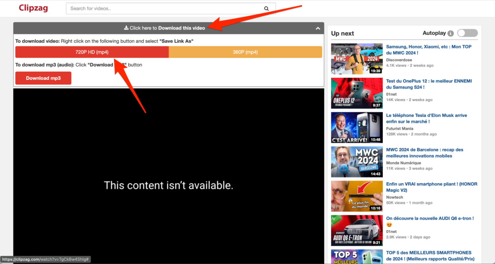This screenshot has height=264, width=495.
Task: Open 'Le téléphone Tesla d'Elon Musk' title link
Action: coord(427,118)
